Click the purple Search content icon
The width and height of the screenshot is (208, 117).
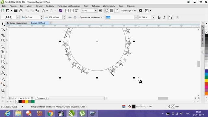[61, 10]
